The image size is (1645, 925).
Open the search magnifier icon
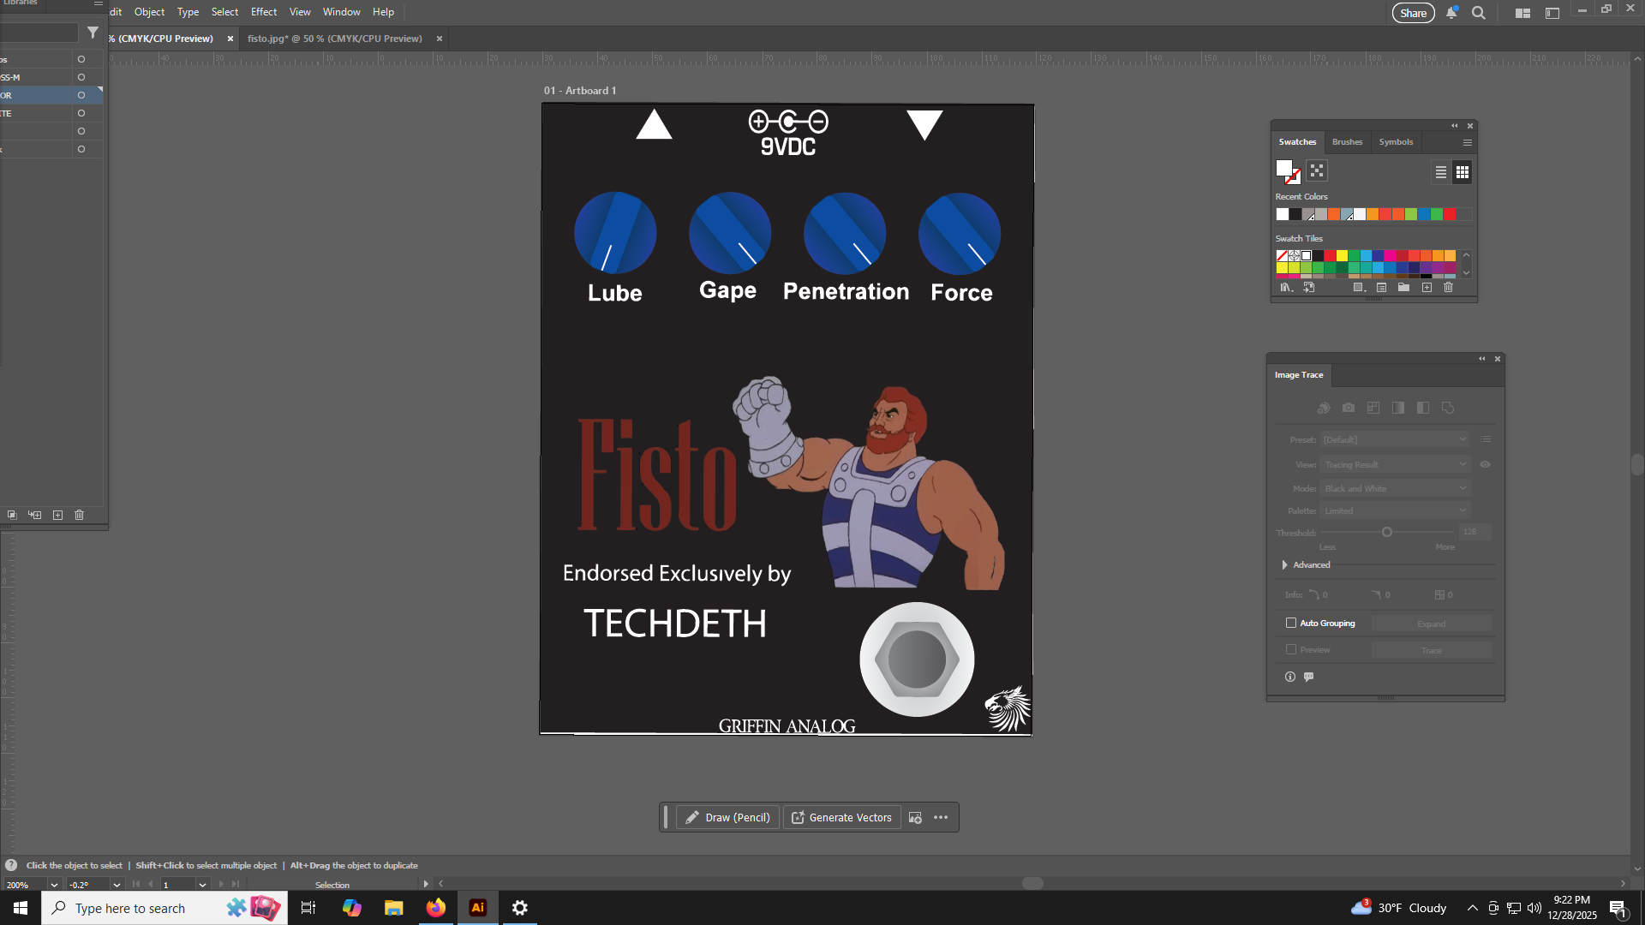click(x=1478, y=13)
